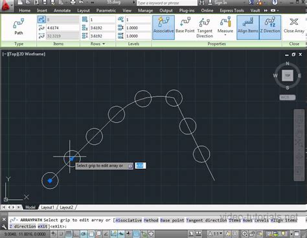Toggle Polar Tracking in the status bar
The image size is (307, 238).
84,234
